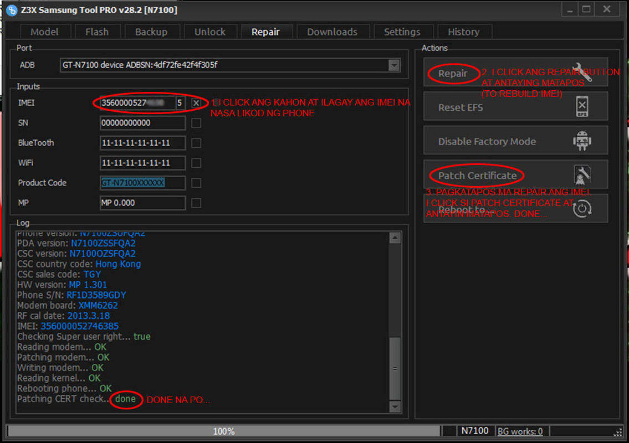Click the Phone S/N RF1D3589GDY log value

click(x=96, y=296)
